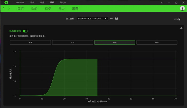Click the forward navigation arrow
This screenshot has width=187, height=108.
(x=9, y=8)
